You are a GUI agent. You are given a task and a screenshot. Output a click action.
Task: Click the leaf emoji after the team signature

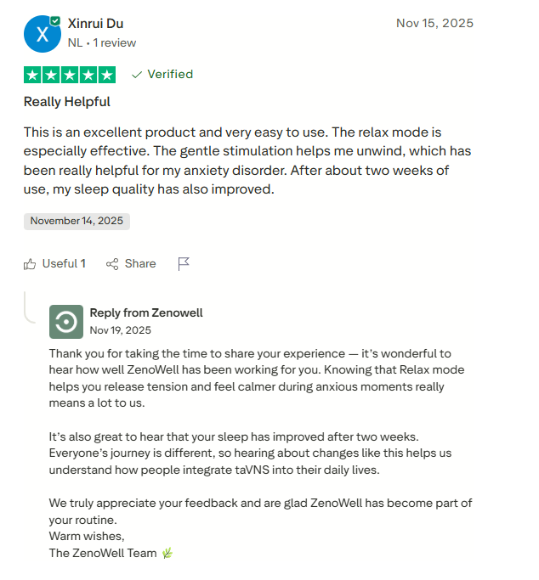pyautogui.click(x=167, y=553)
